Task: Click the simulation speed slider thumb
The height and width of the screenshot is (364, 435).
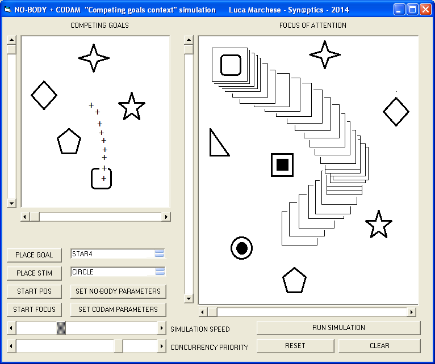Action: [x=61, y=328]
